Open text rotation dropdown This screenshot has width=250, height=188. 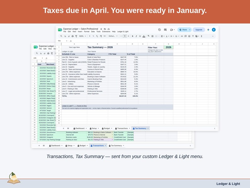point(177,36)
